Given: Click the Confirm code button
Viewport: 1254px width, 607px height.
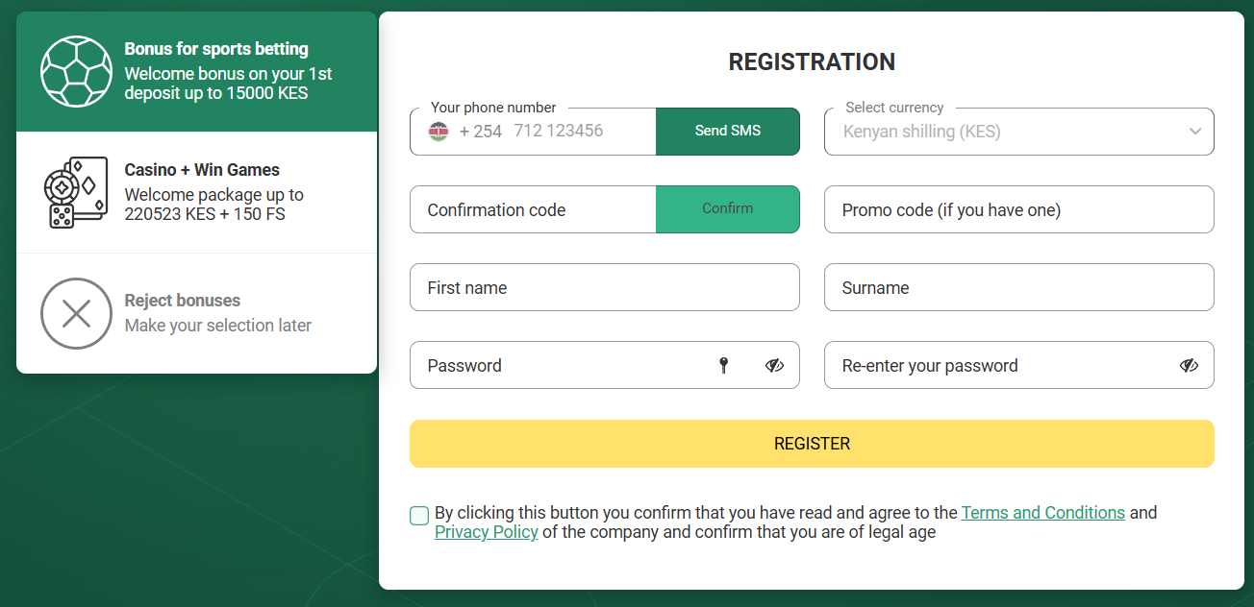Looking at the screenshot, I should pyautogui.click(x=727, y=208).
